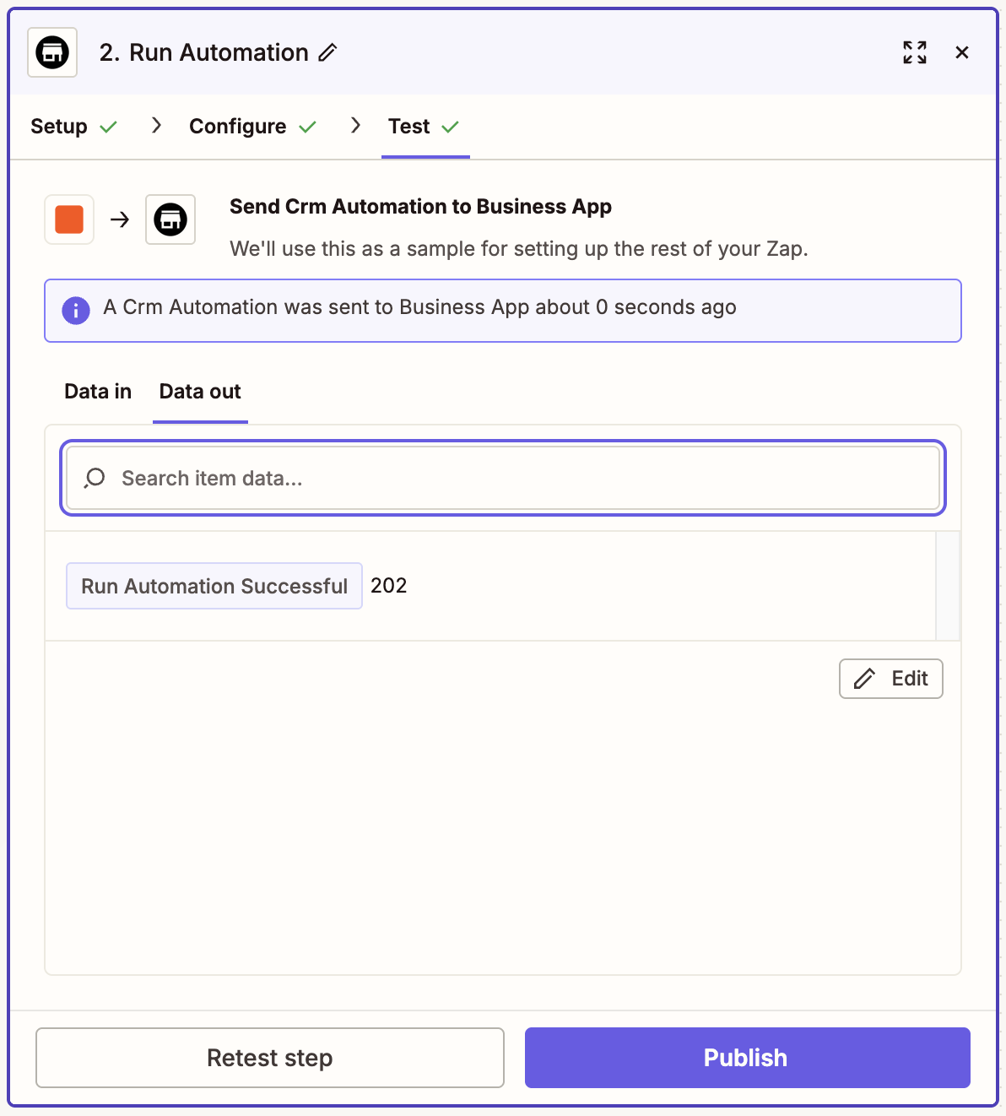Click the Run Automation Successful data label

[214, 586]
